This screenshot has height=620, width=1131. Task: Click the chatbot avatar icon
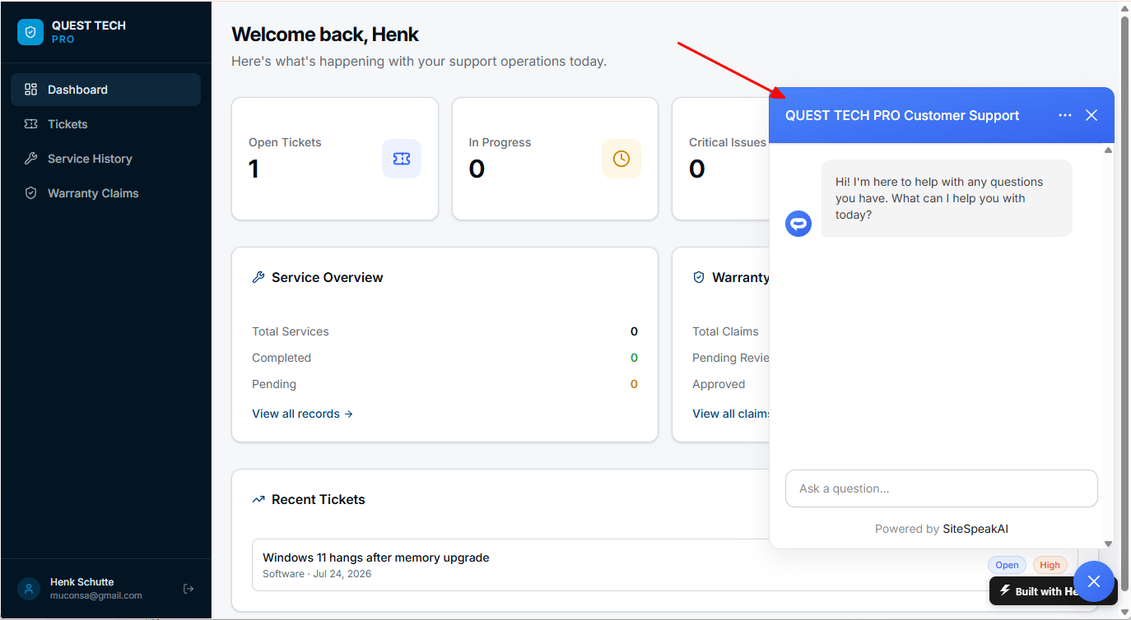(798, 224)
